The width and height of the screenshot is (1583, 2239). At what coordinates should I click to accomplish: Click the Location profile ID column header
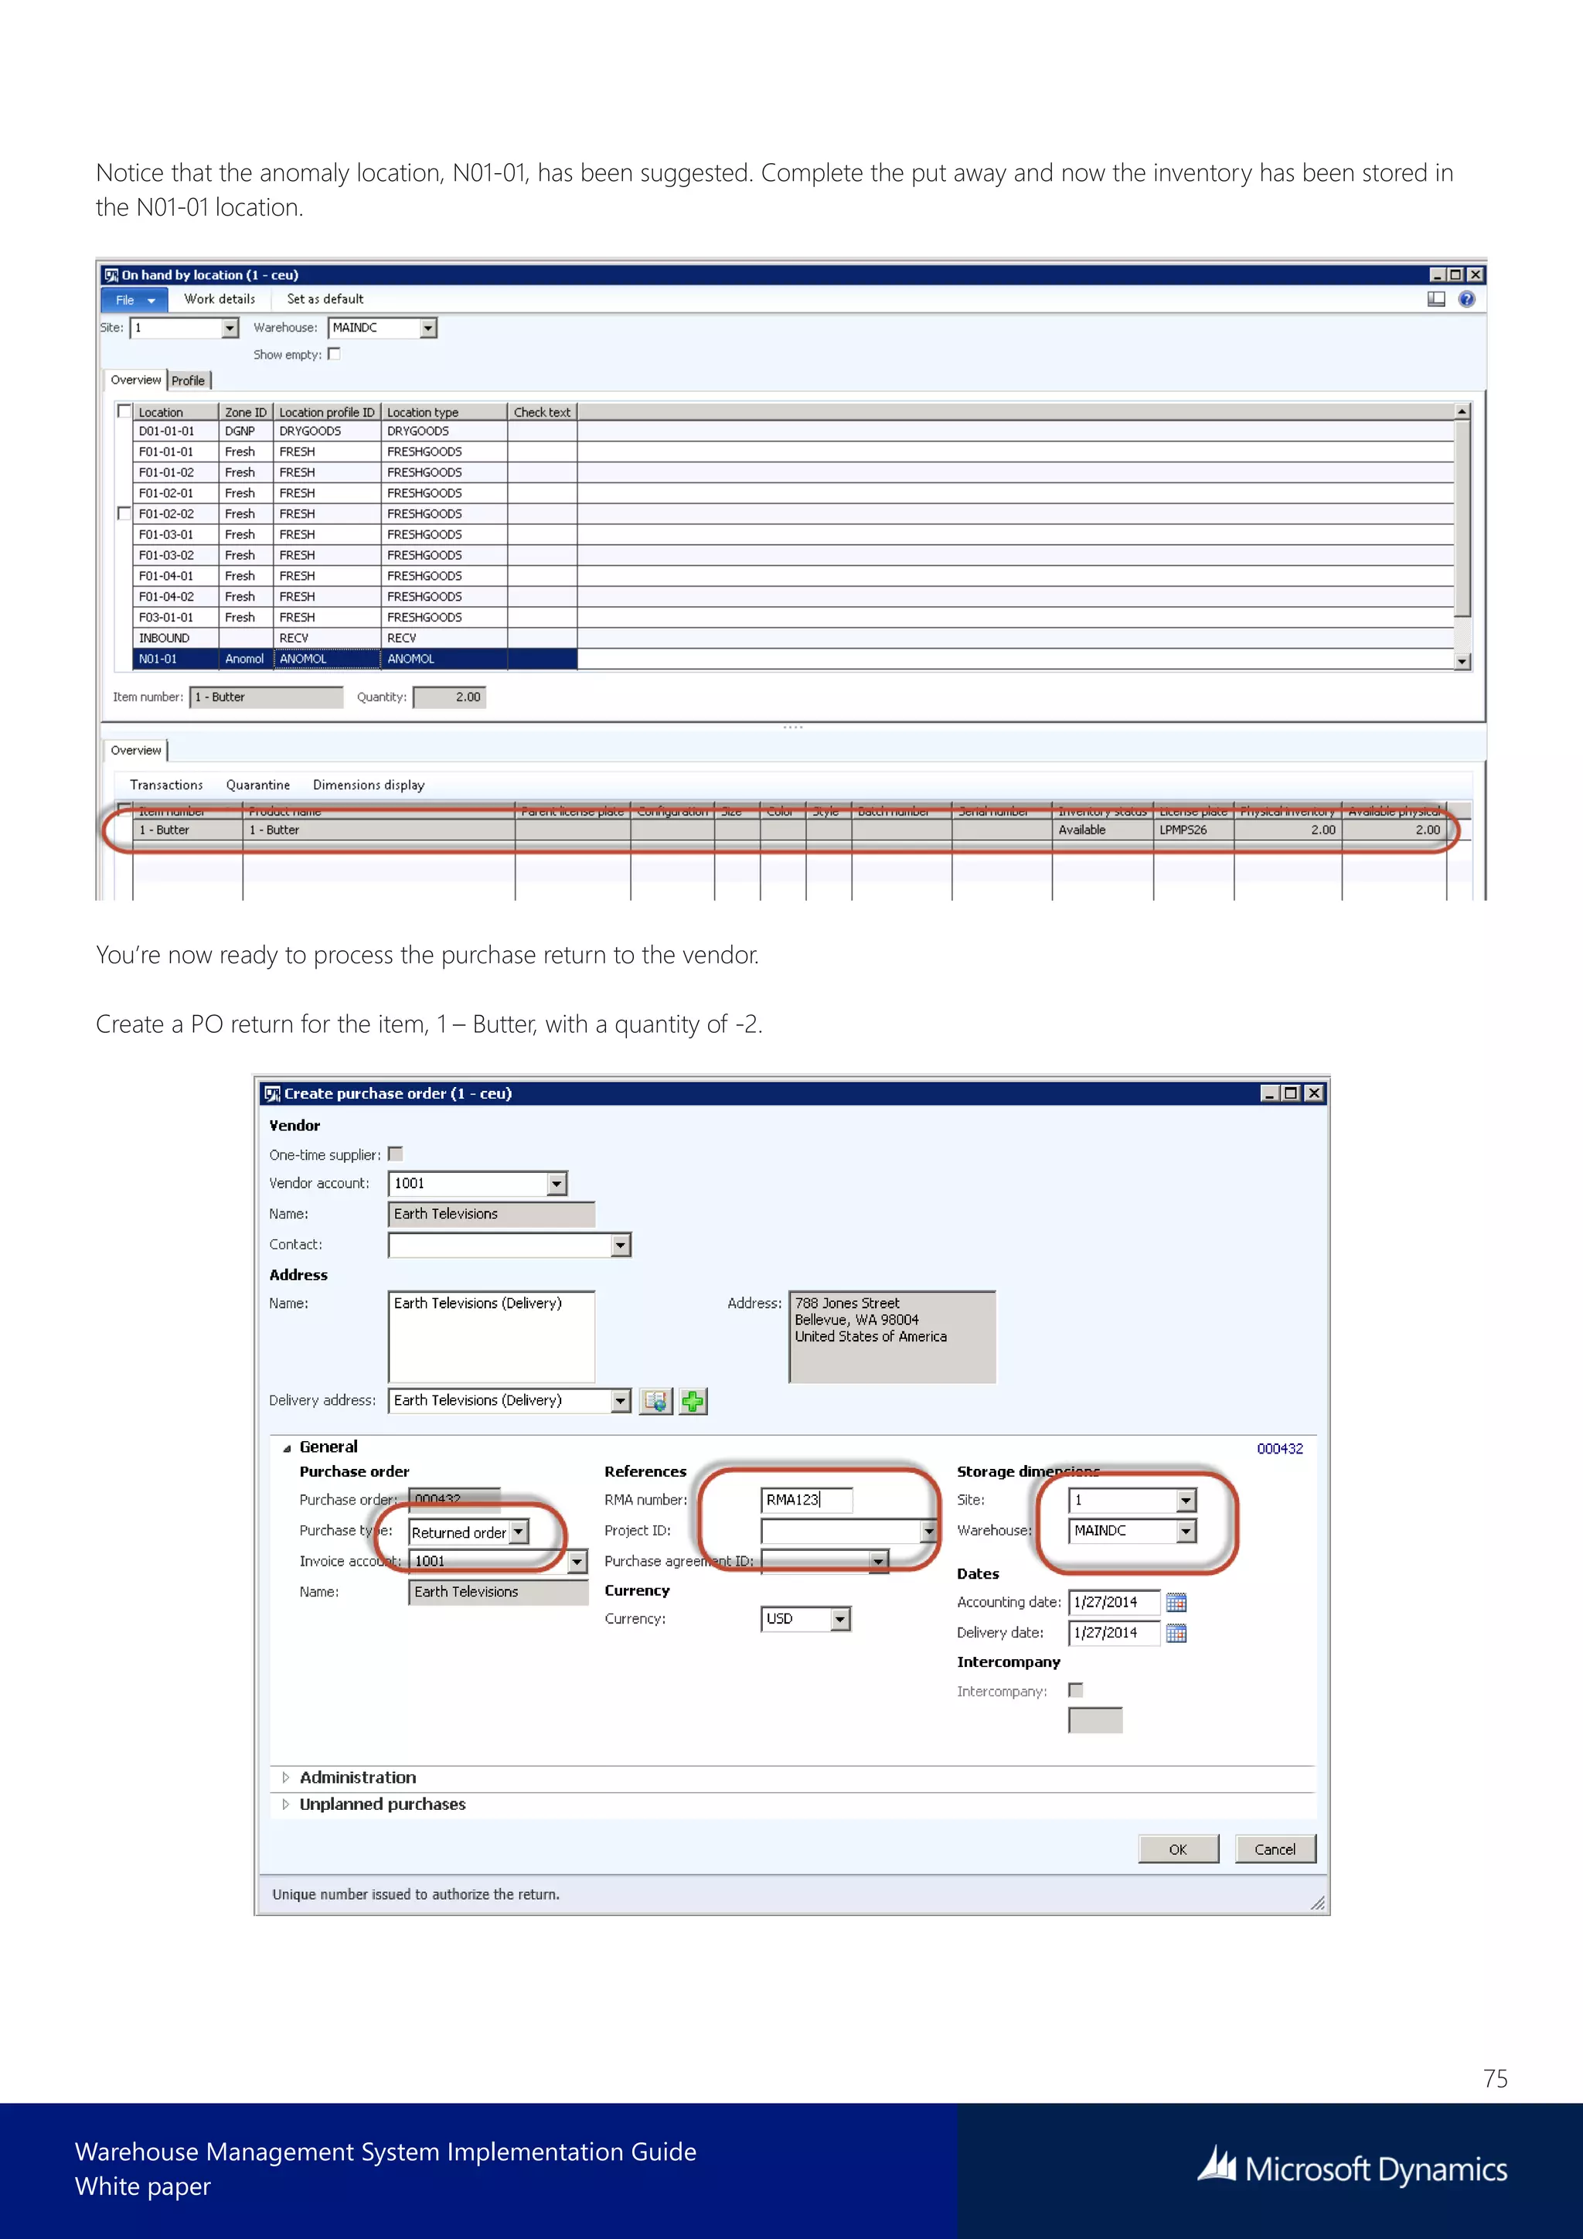[326, 413]
